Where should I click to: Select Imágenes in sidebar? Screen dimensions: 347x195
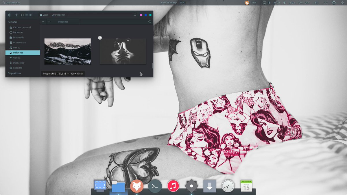(x=23, y=53)
